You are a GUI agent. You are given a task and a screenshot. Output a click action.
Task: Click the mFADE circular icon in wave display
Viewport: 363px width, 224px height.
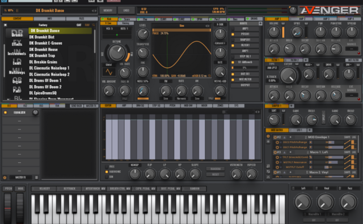(209, 76)
